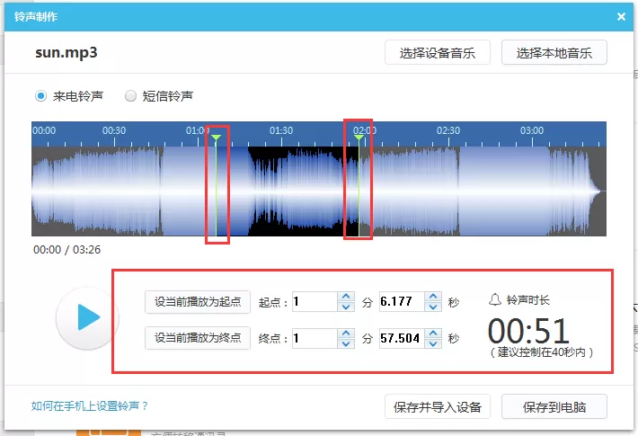The image size is (638, 436).
Task: Click 保存到电脑 button
Action: pos(554,406)
